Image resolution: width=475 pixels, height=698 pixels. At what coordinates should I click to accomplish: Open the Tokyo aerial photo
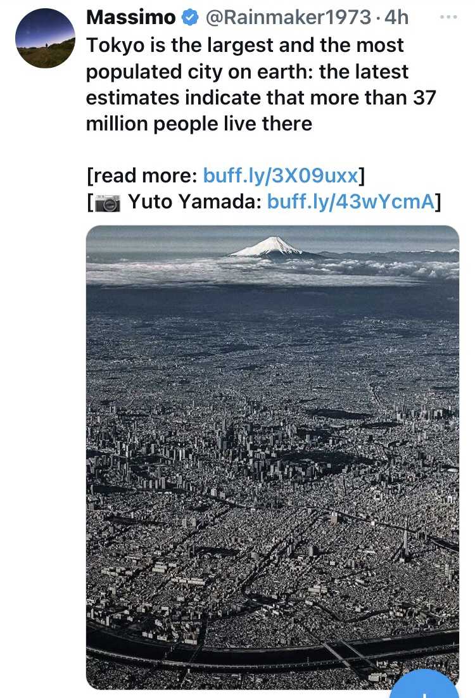pyautogui.click(x=272, y=456)
